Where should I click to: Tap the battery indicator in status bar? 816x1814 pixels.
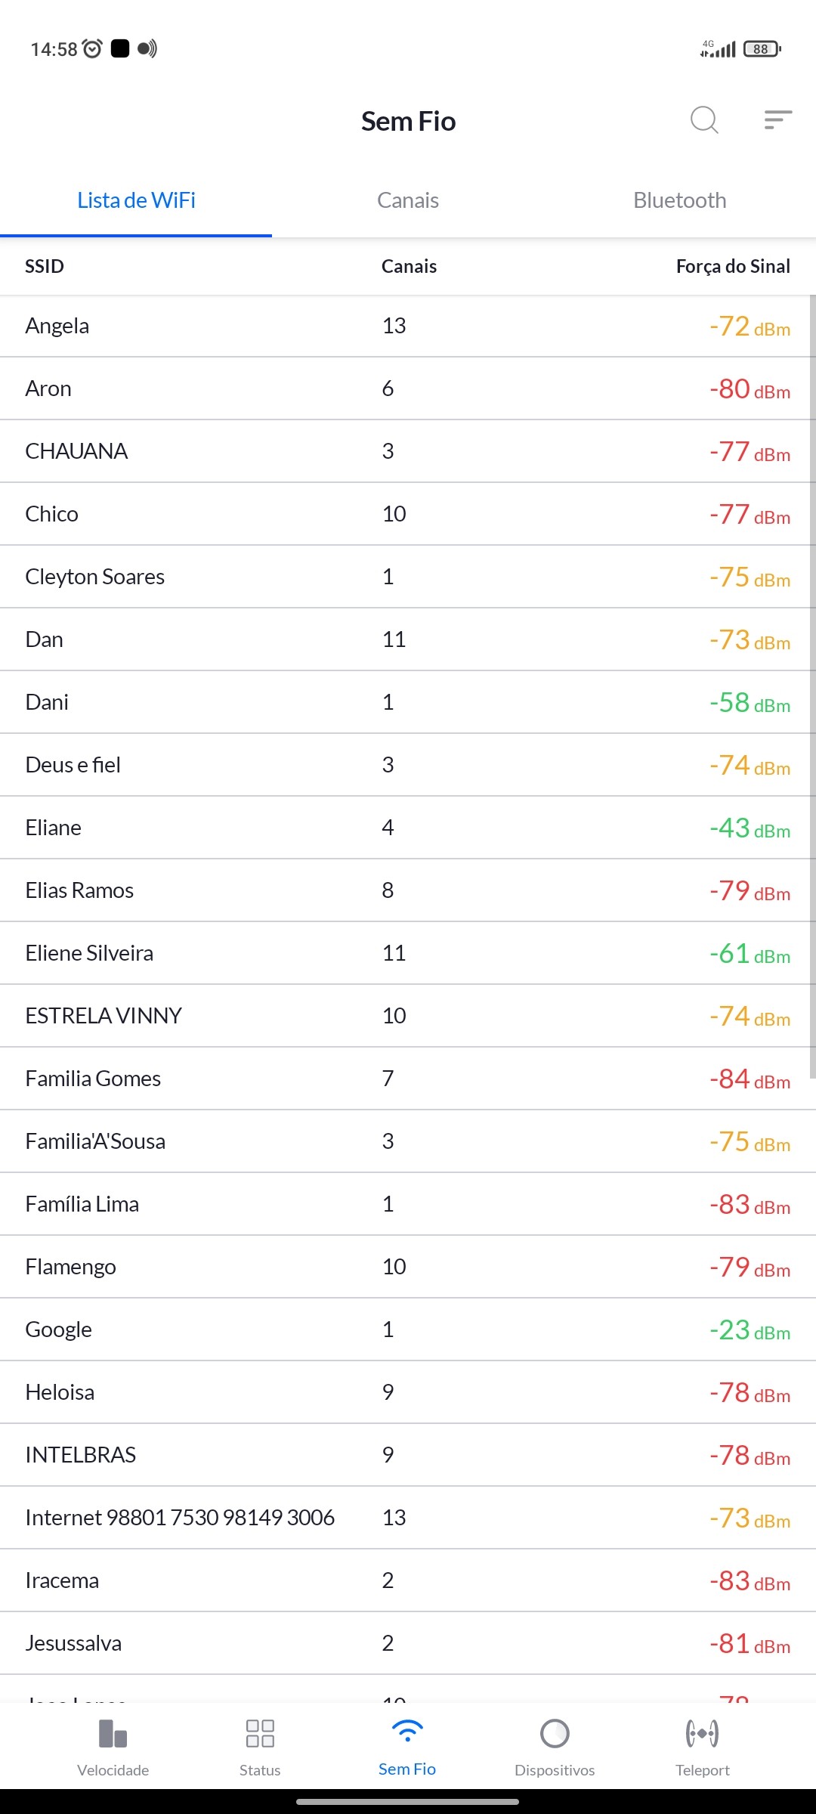pyautogui.click(x=762, y=49)
